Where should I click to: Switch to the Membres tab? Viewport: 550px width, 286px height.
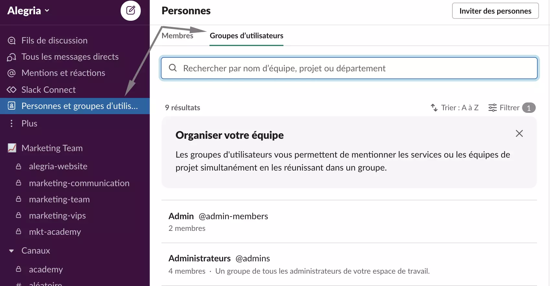pos(177,36)
